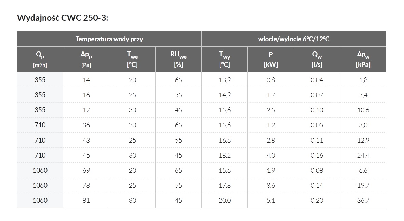Click the Δpp [Pa] column header

pos(86,59)
